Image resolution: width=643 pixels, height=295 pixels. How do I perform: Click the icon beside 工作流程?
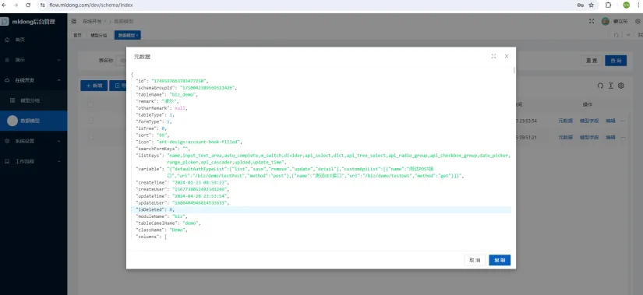(7, 161)
